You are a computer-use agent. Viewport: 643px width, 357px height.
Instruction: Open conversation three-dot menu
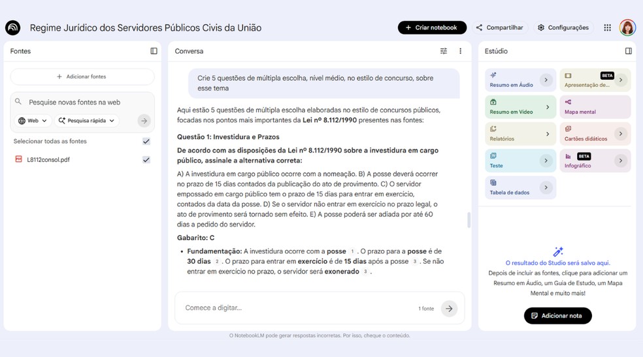point(460,51)
